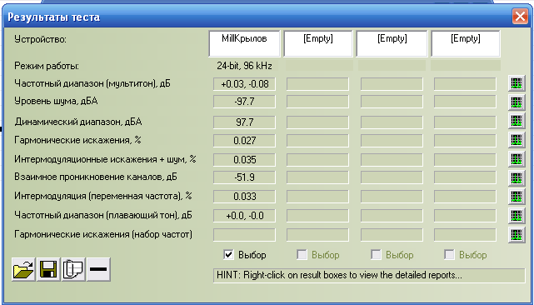Click the +0.03, -0.08 result box

tap(245, 84)
